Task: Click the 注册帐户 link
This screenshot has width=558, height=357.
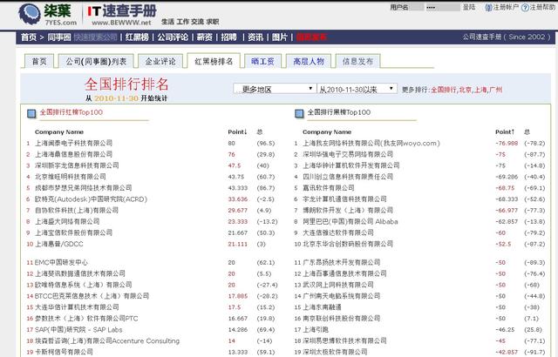Action: (506, 7)
